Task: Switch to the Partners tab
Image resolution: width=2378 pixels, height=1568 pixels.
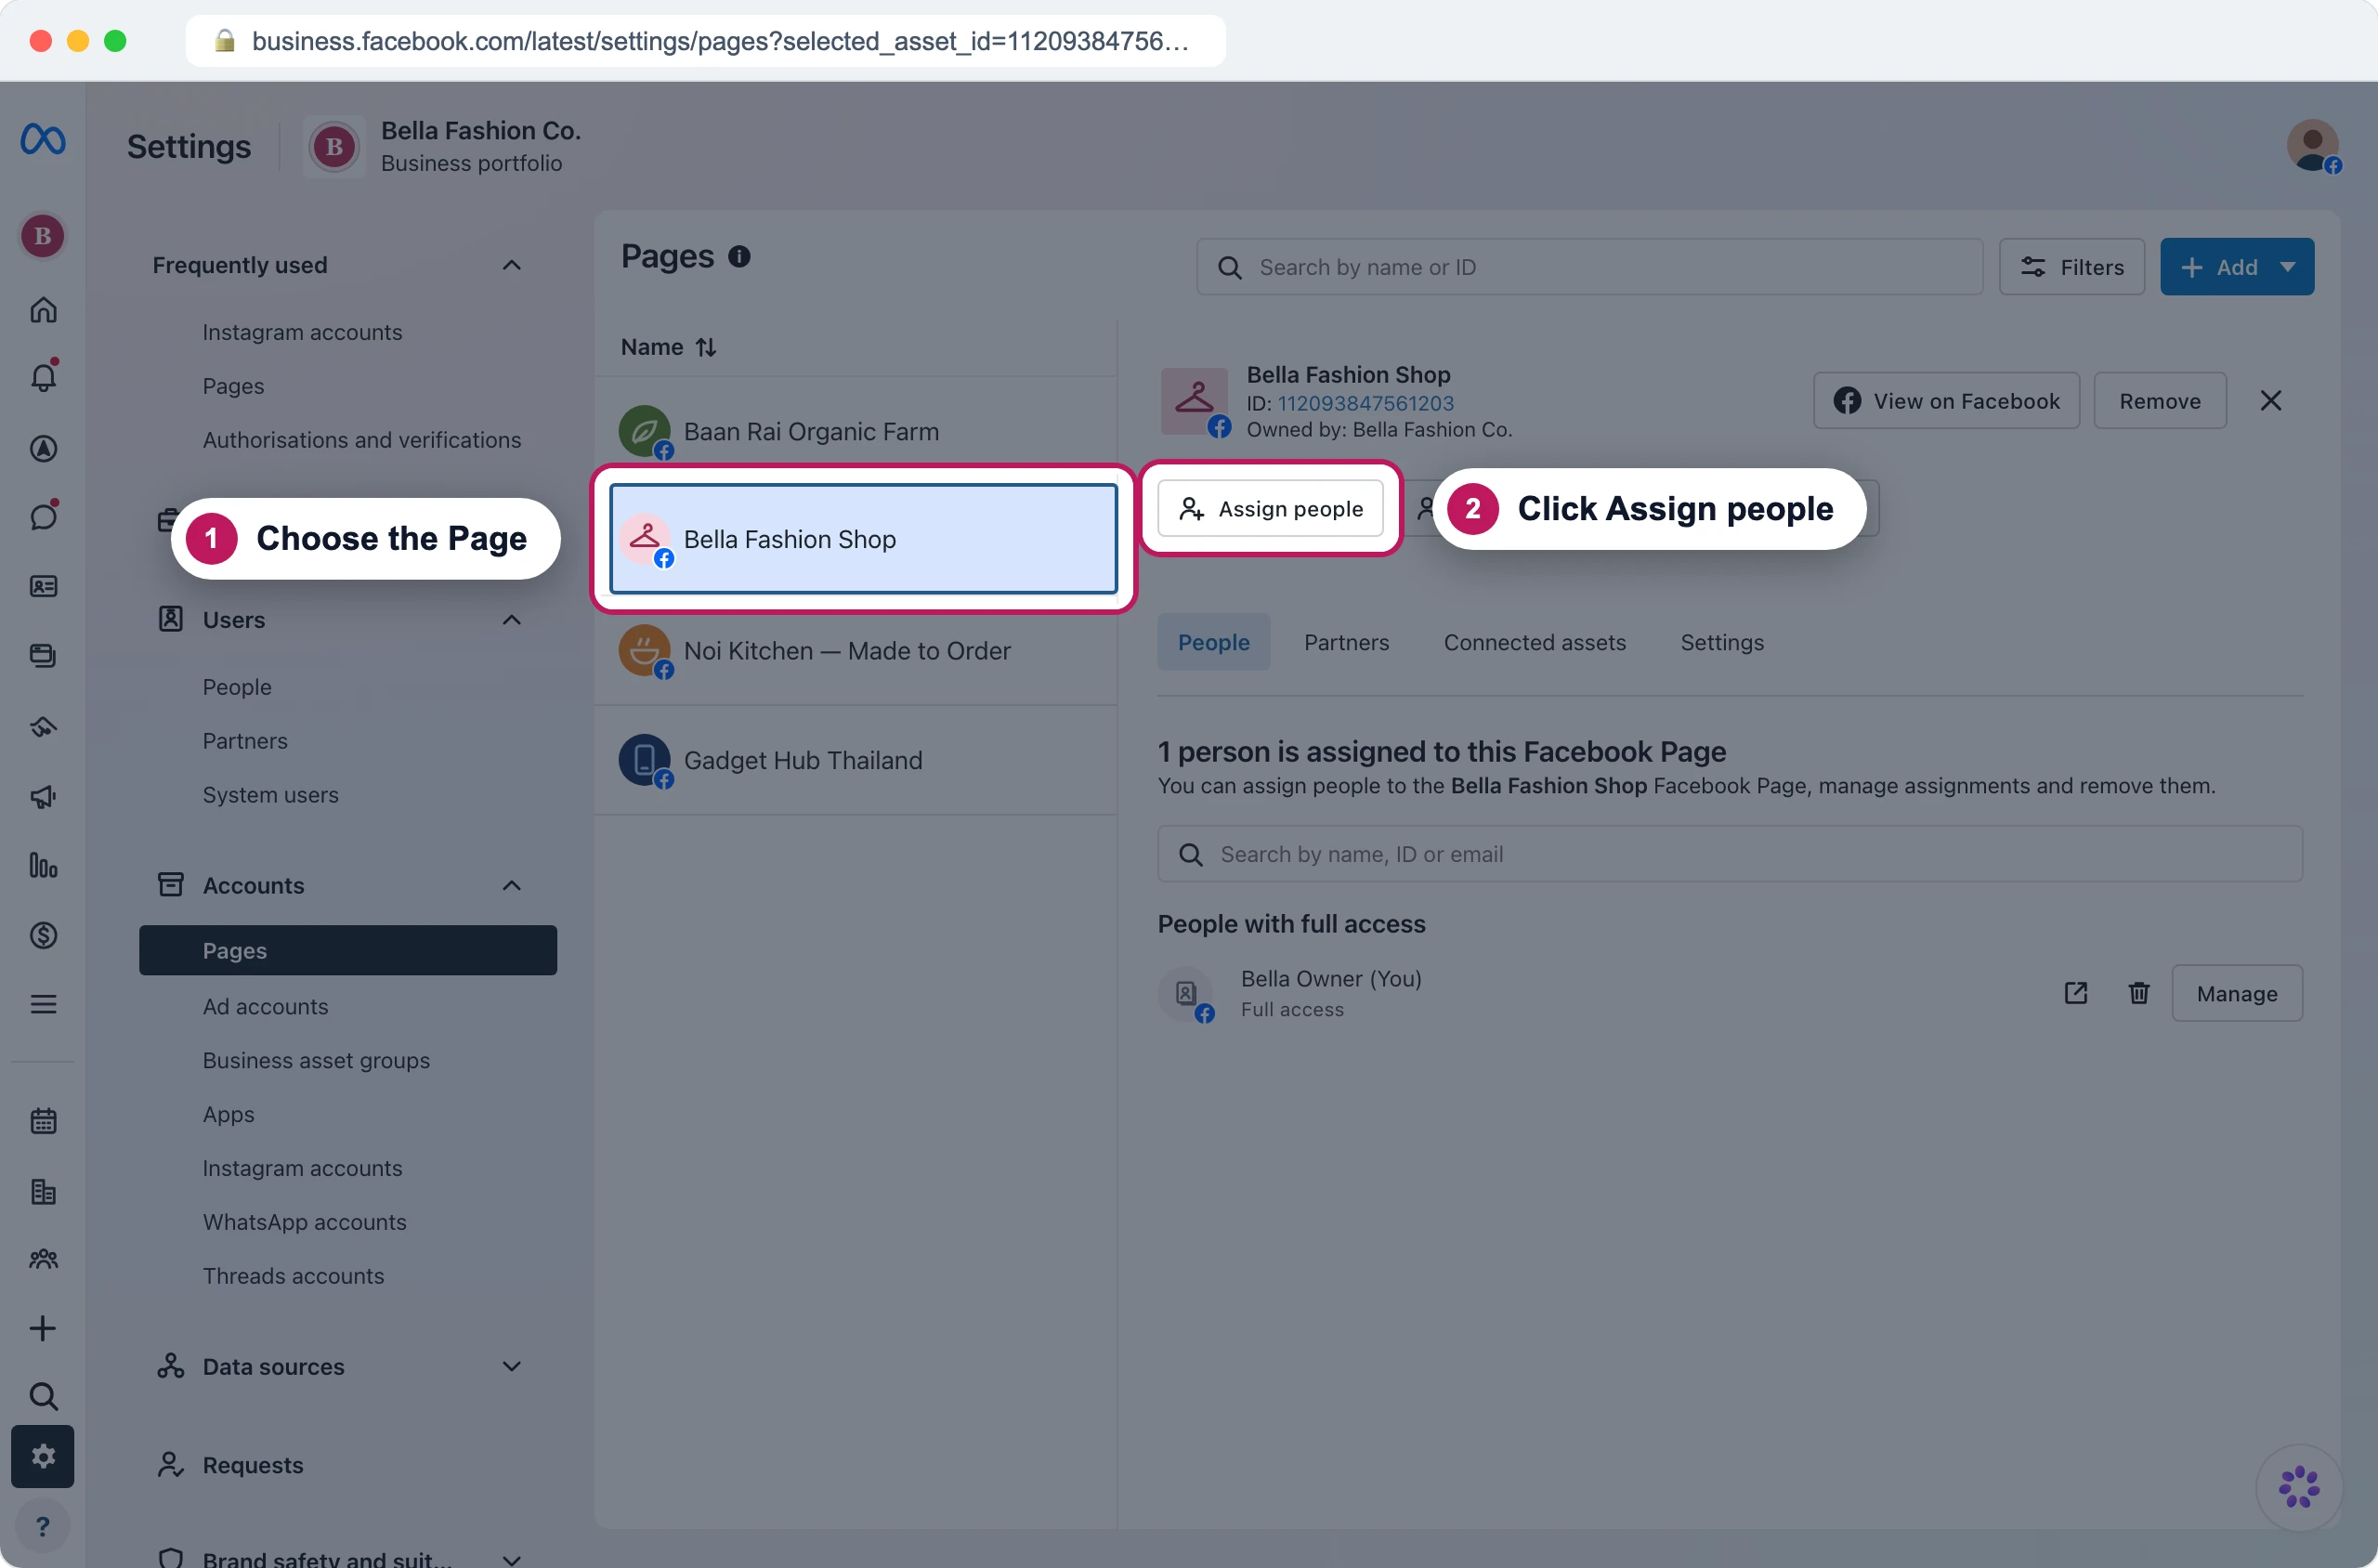Action: click(1346, 642)
